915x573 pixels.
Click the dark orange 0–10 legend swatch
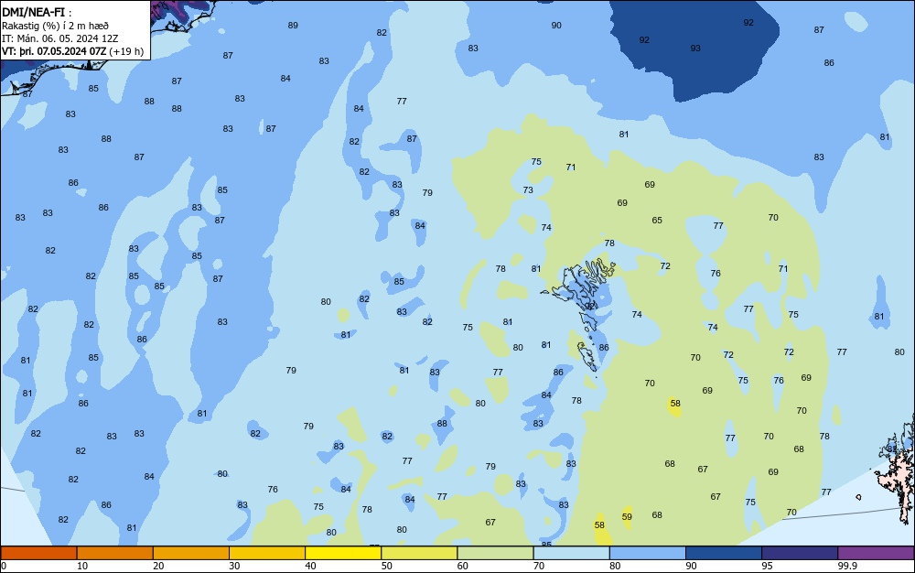pos(38,553)
